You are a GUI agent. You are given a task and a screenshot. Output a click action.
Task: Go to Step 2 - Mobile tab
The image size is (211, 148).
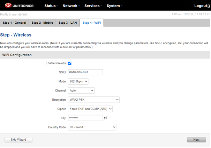pos(43,23)
